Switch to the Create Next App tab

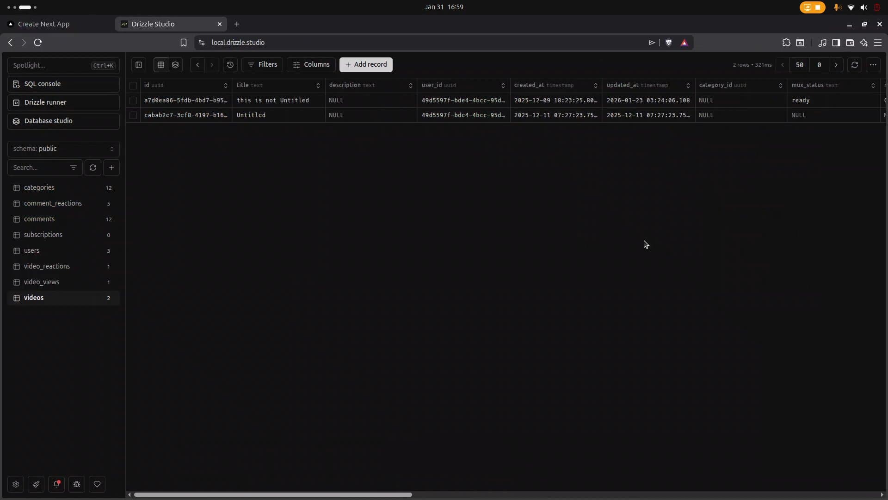click(x=44, y=24)
